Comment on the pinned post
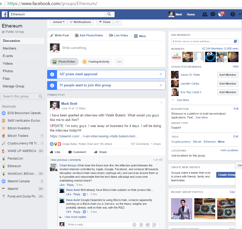 [77, 152]
